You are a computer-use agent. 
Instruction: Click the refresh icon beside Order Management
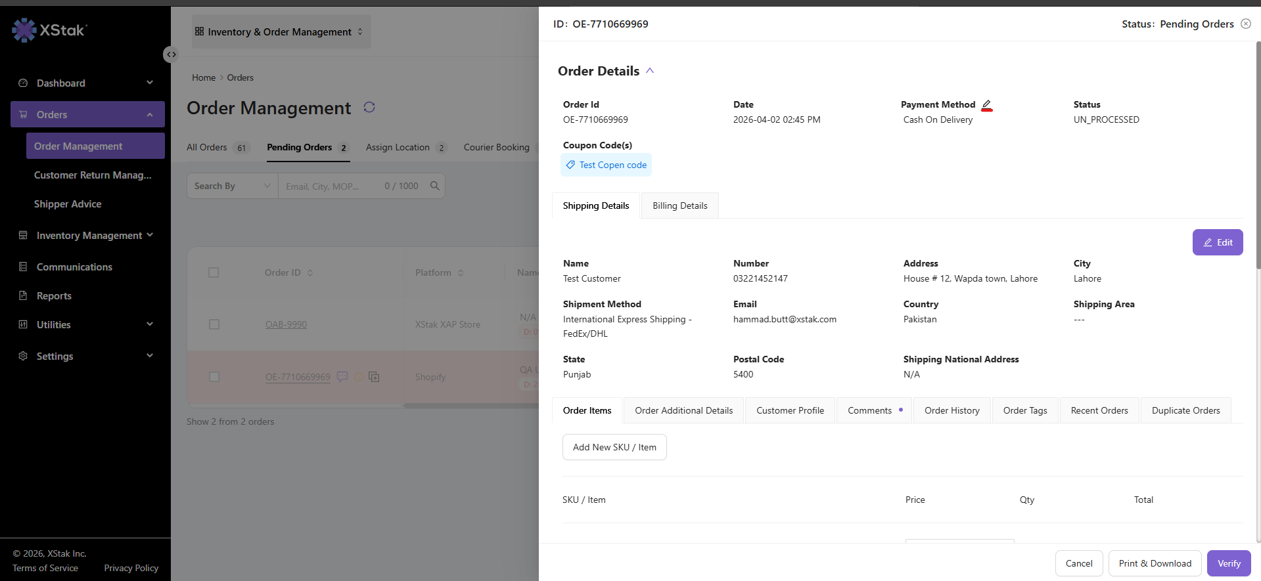coord(369,107)
